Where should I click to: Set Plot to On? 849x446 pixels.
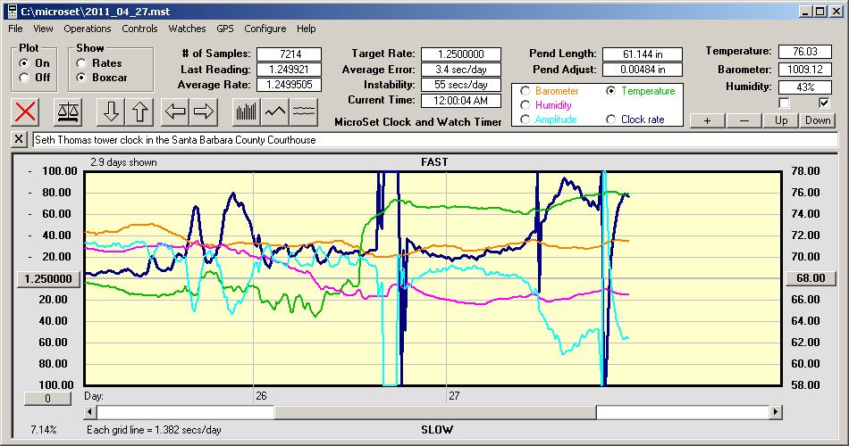(24, 63)
